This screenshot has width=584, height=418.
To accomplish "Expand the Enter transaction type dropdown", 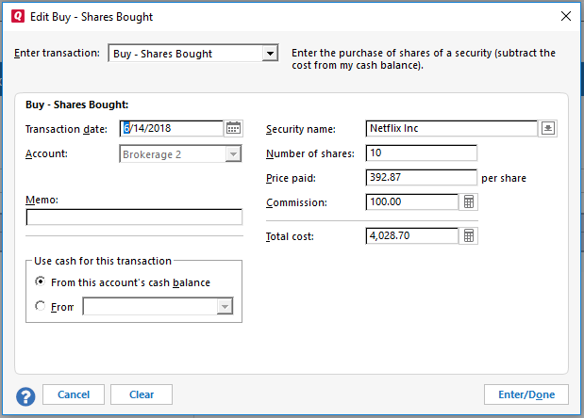I will click(270, 54).
